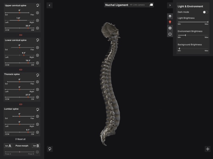Show info via the circled i icon
Image resolution: width=213 pixels, height=159 pixels.
point(170,34)
